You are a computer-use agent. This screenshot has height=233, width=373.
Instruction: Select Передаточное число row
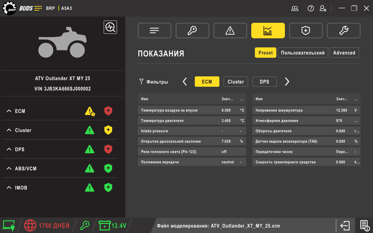pyautogui.click(x=306, y=152)
